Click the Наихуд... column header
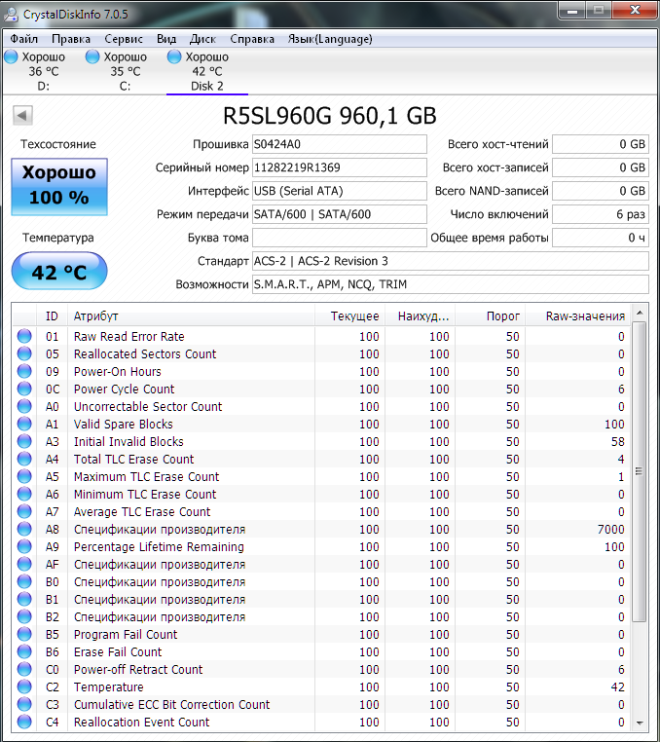Screen dimensions: 660x742 (x=421, y=316)
